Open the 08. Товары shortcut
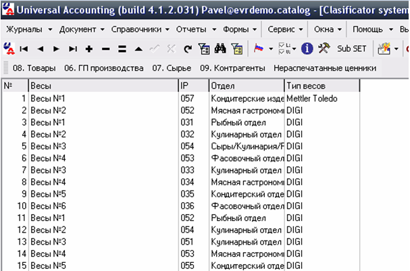Viewport: 410px width, 271px height. coord(34,68)
